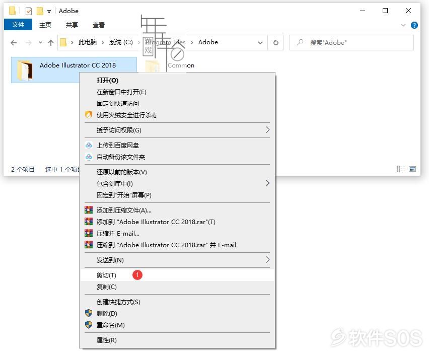The image size is (429, 353).
Task: Choose 在新窗口中打开(E)
Action: [x=177, y=92]
